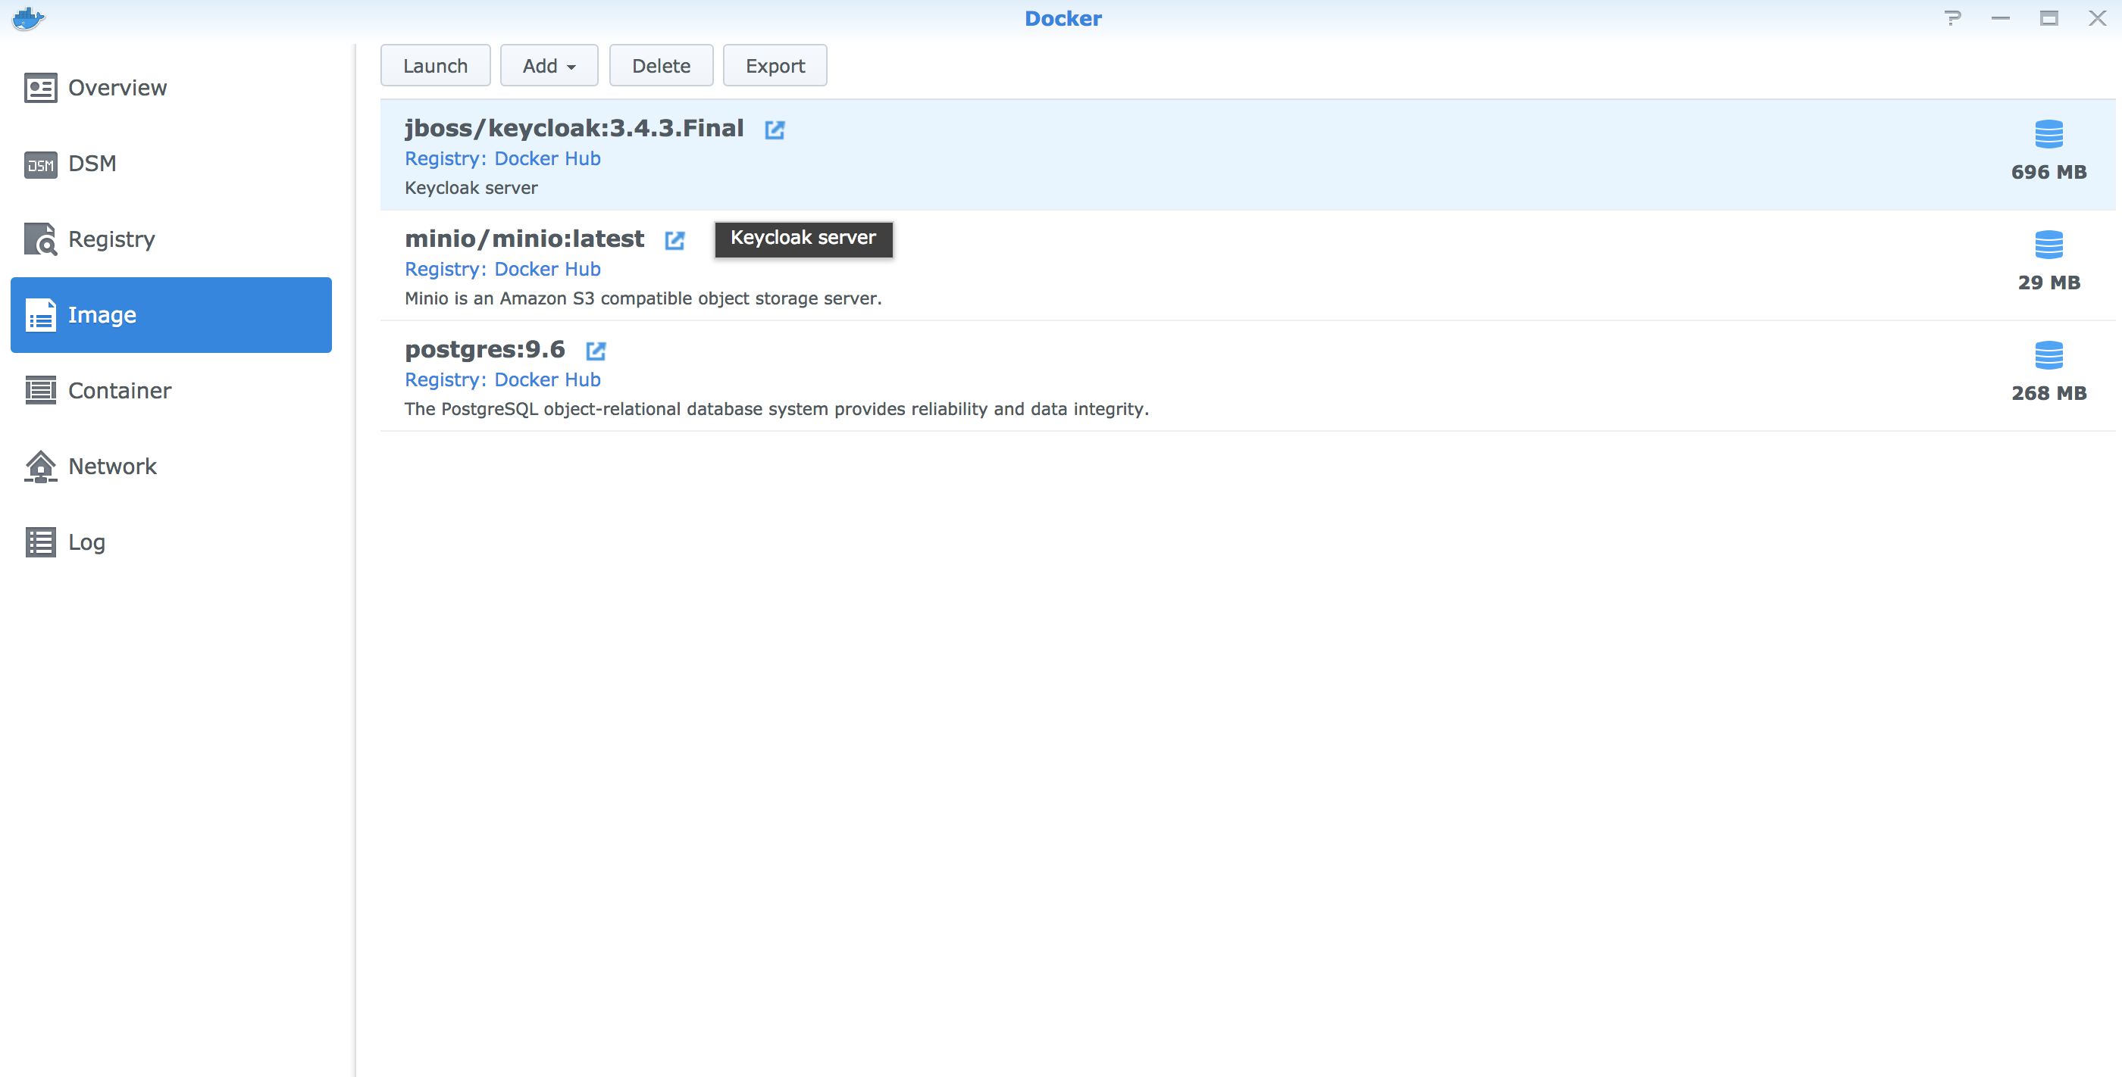Click the Export button
Screen dimensions: 2122x1077
click(775, 66)
